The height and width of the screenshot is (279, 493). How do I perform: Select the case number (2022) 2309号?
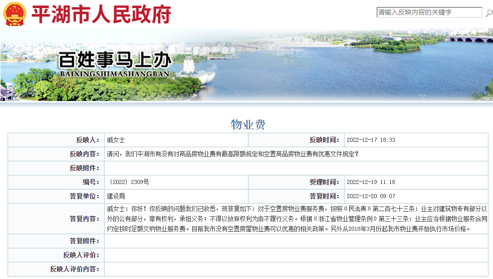128,182
